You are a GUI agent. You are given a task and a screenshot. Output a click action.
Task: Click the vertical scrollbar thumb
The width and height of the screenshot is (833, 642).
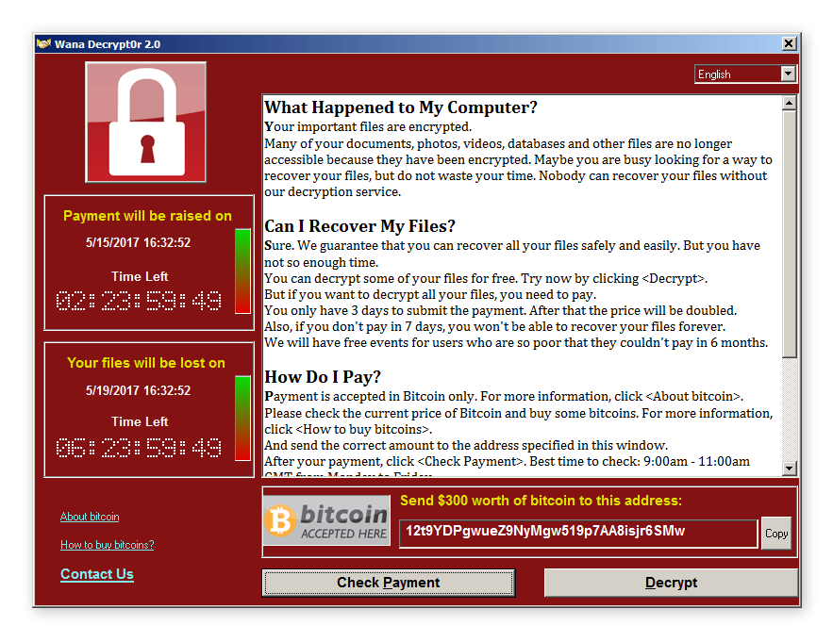pyautogui.click(x=789, y=234)
